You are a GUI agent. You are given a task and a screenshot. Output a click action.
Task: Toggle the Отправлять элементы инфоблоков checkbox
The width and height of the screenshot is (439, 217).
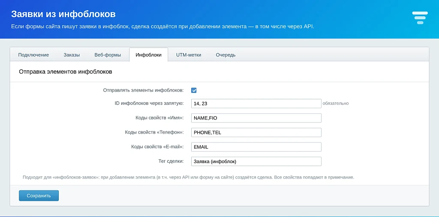coord(194,90)
